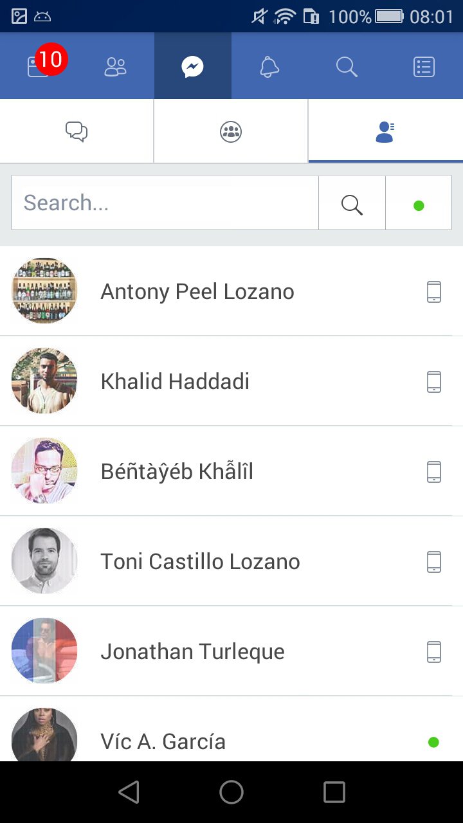The image size is (463, 823).
Task: Open the notifications bell icon
Action: (x=269, y=66)
